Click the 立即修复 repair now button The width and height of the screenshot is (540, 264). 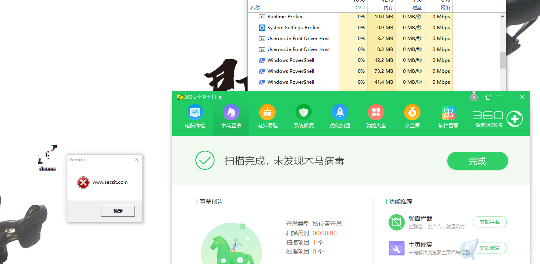(490, 248)
